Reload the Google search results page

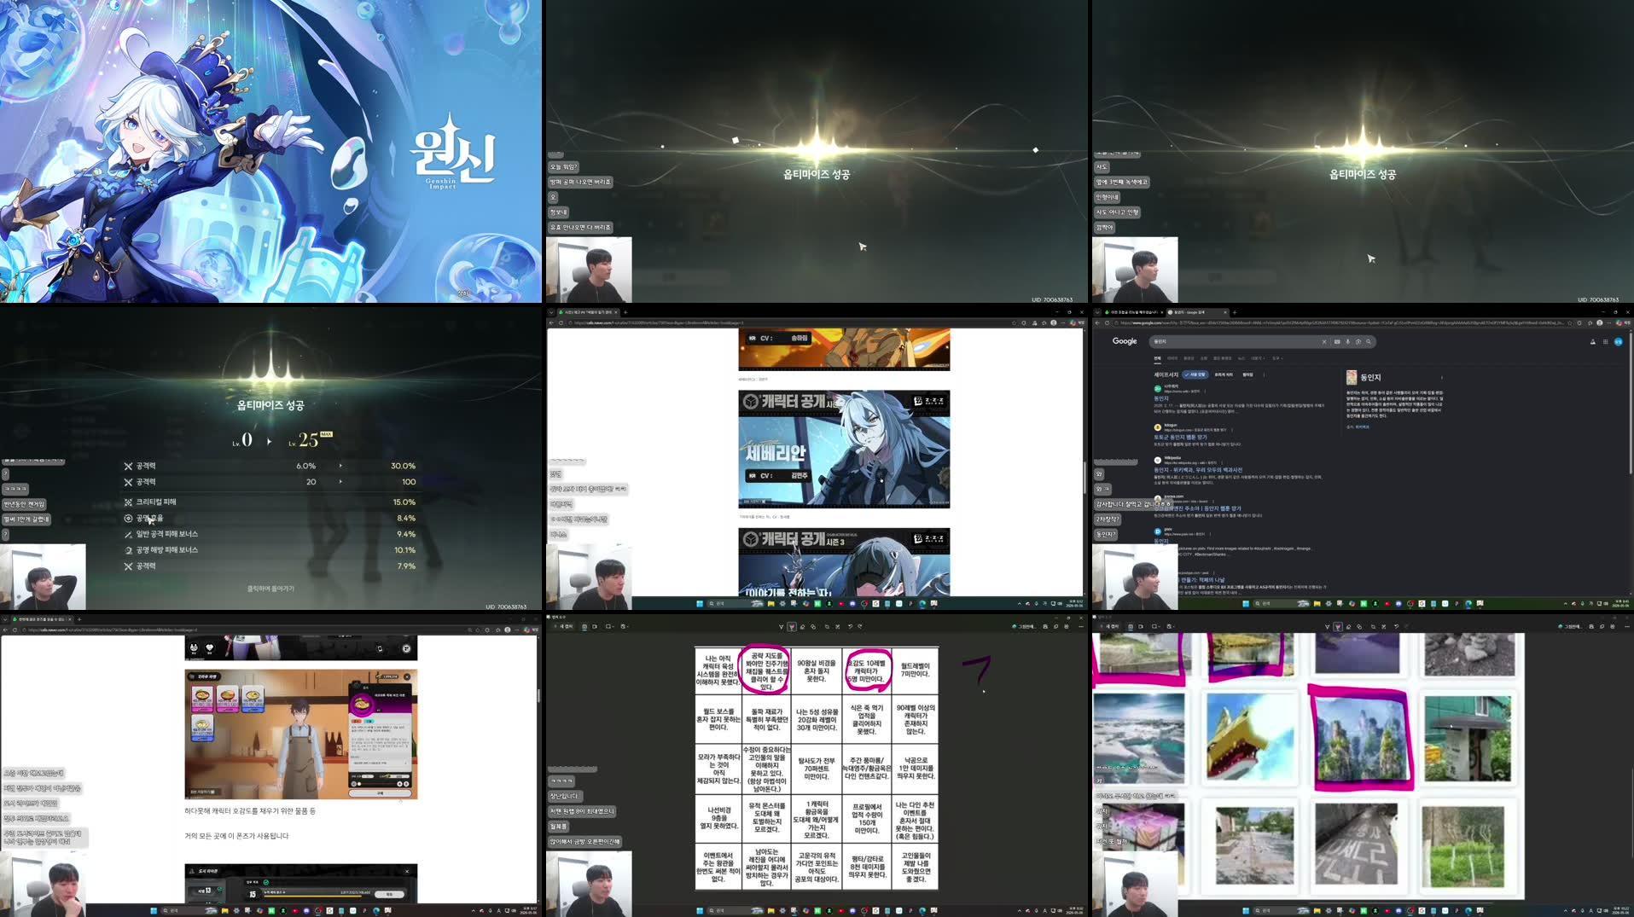[1107, 323]
